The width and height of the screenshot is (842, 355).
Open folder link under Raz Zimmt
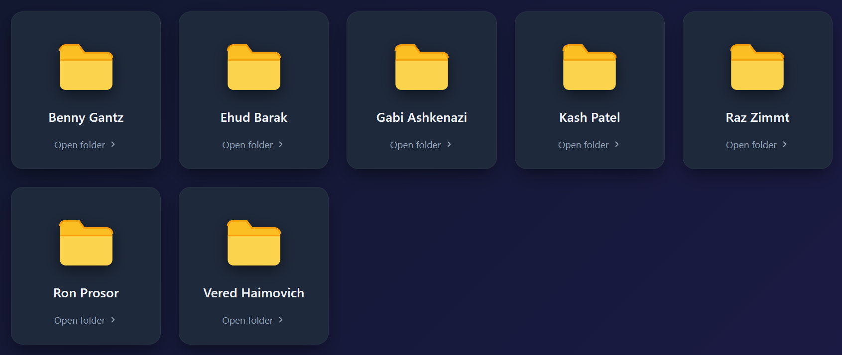coord(756,145)
